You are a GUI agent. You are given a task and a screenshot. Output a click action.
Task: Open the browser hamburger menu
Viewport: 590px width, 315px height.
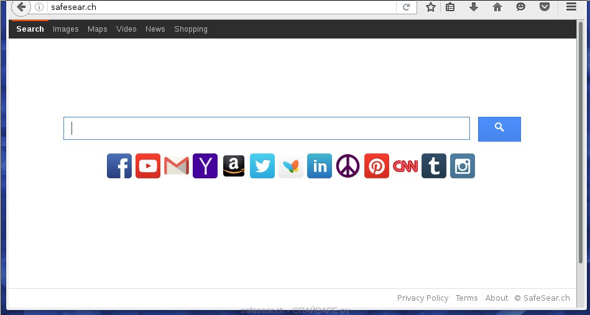point(571,7)
